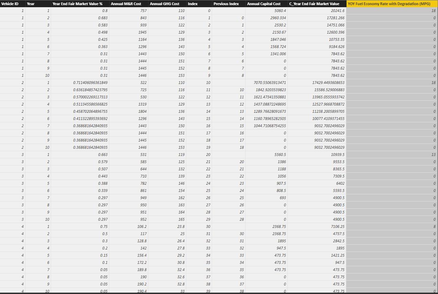This screenshot has width=438, height=294.
Task: Click the market value cell 12600.396
Action: (x=317, y=32)
